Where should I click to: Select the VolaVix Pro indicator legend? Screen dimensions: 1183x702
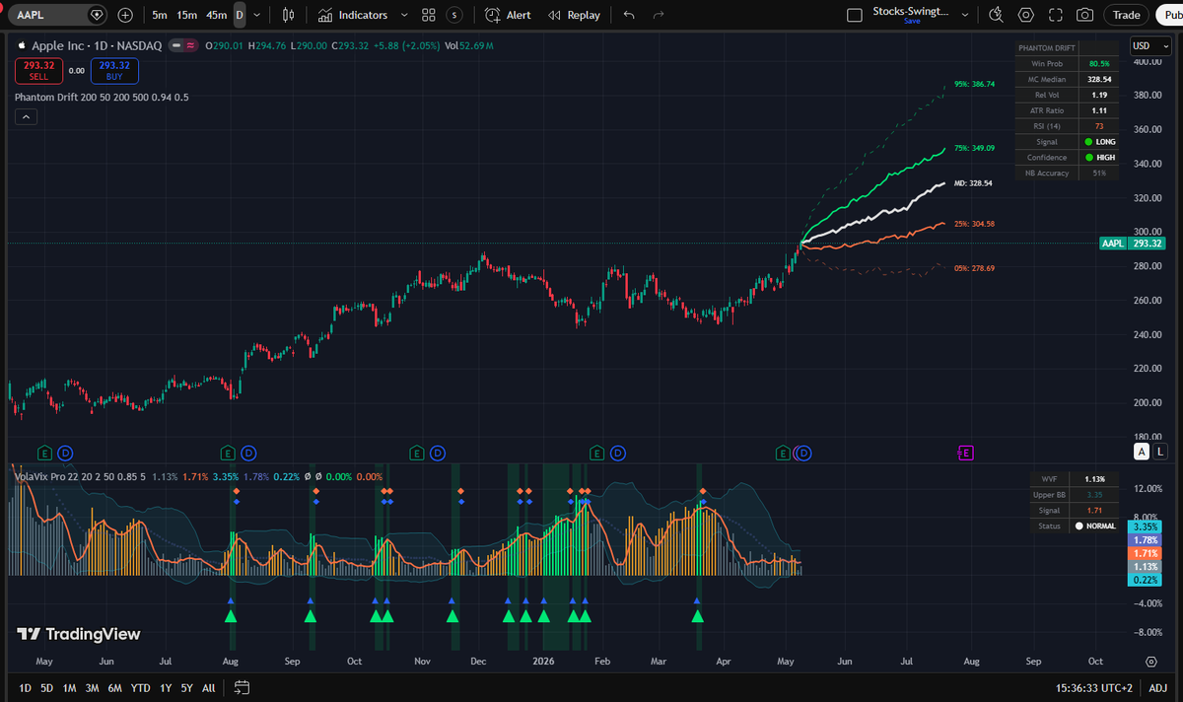coord(79,476)
